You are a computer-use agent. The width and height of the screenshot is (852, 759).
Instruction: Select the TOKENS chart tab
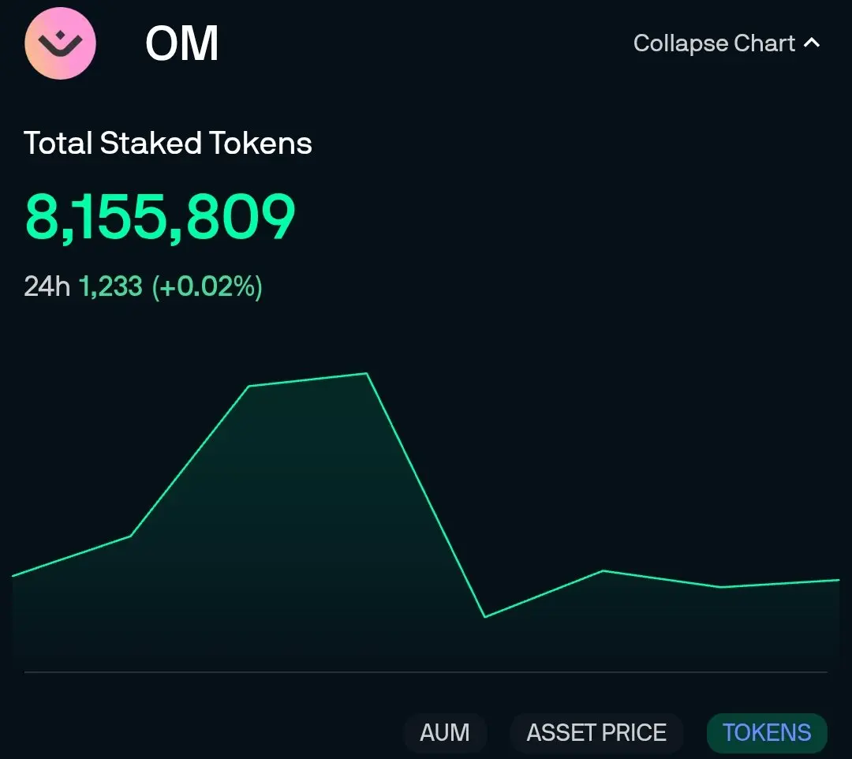click(x=767, y=732)
